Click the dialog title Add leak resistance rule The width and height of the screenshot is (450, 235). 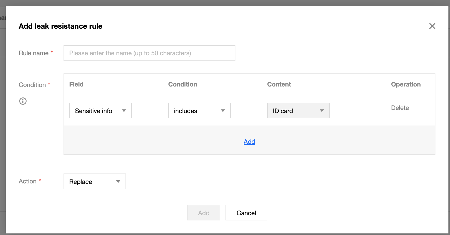click(60, 26)
